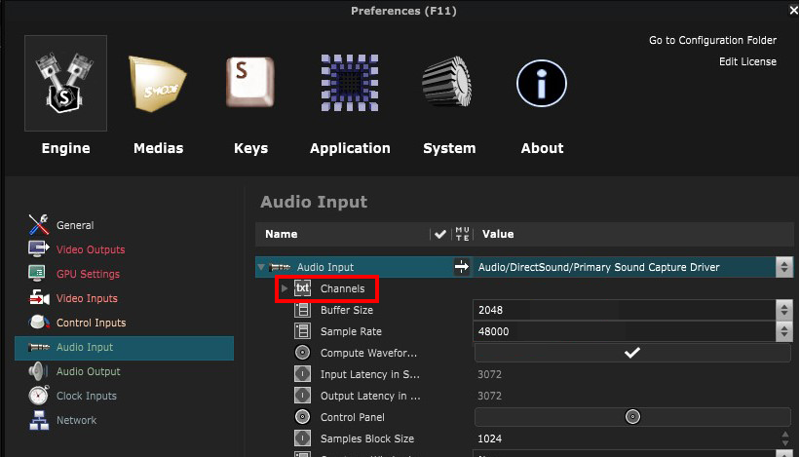This screenshot has height=457, width=800.
Task: Click the Input Latency parameter icon
Action: [x=302, y=374]
